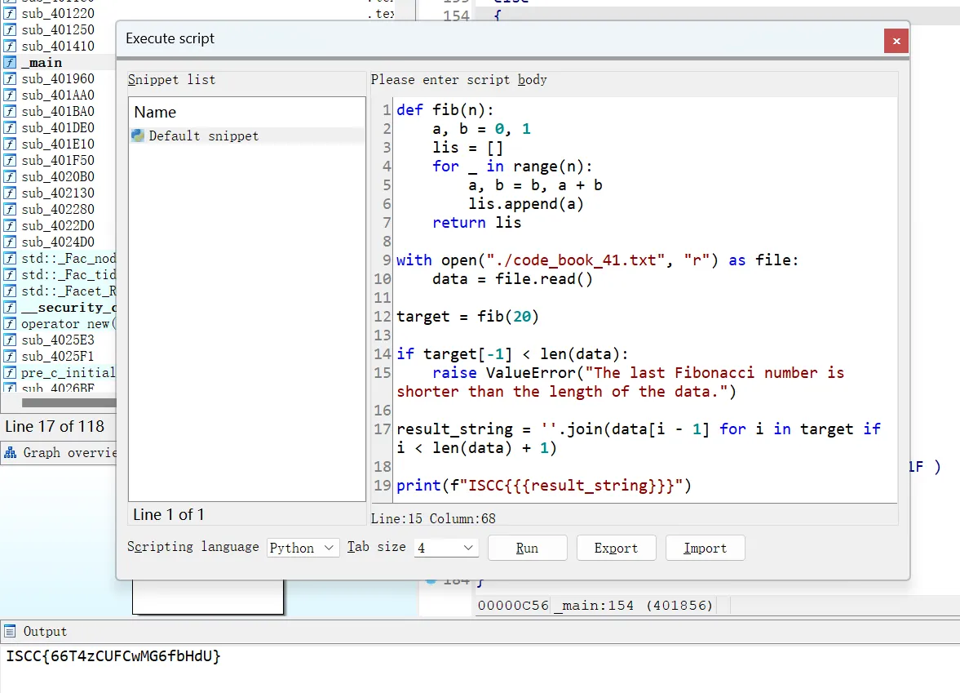Click the function icon beside pre_c_initial
Image resolution: width=960 pixels, height=693 pixels.
[10, 373]
